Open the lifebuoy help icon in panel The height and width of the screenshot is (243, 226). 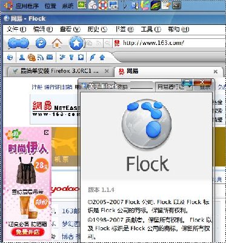coord(103,5)
